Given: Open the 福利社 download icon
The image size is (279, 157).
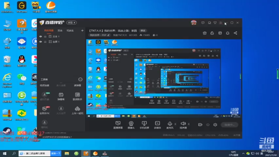Looking at the screenshot, I should pyautogui.click(x=45, y=124).
